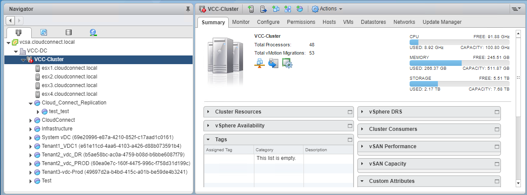Screen dimensions: 527x195
Task: Collapse the Tags panel
Action: coord(209,140)
